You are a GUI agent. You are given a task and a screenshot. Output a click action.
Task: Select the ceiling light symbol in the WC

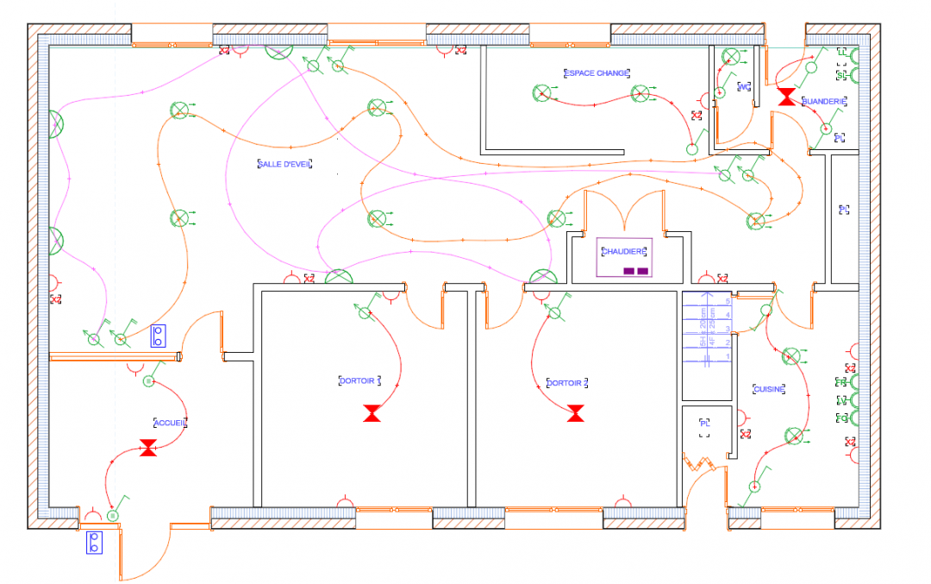point(732,57)
